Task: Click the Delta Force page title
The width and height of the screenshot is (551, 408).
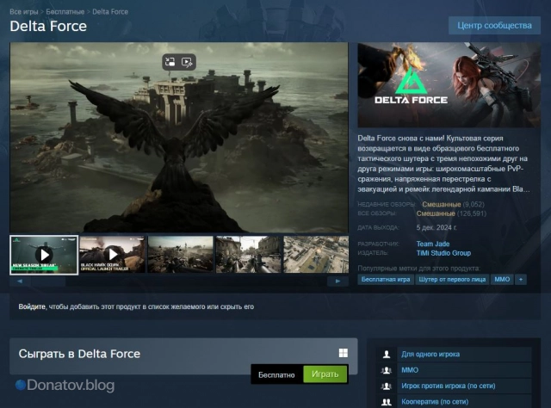Action: tap(48, 26)
